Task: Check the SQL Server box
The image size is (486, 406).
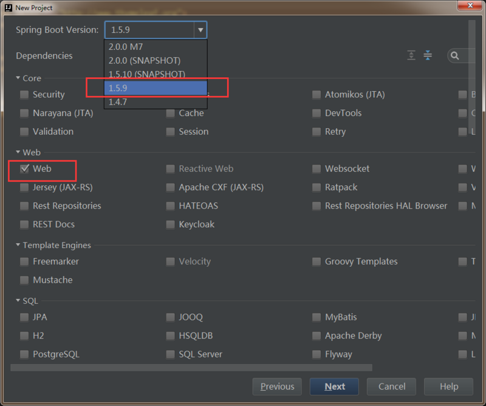Action: coord(170,354)
